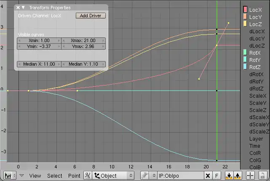
Task: Activate the zoom border crosshair icon
Action: [x=250, y=176]
